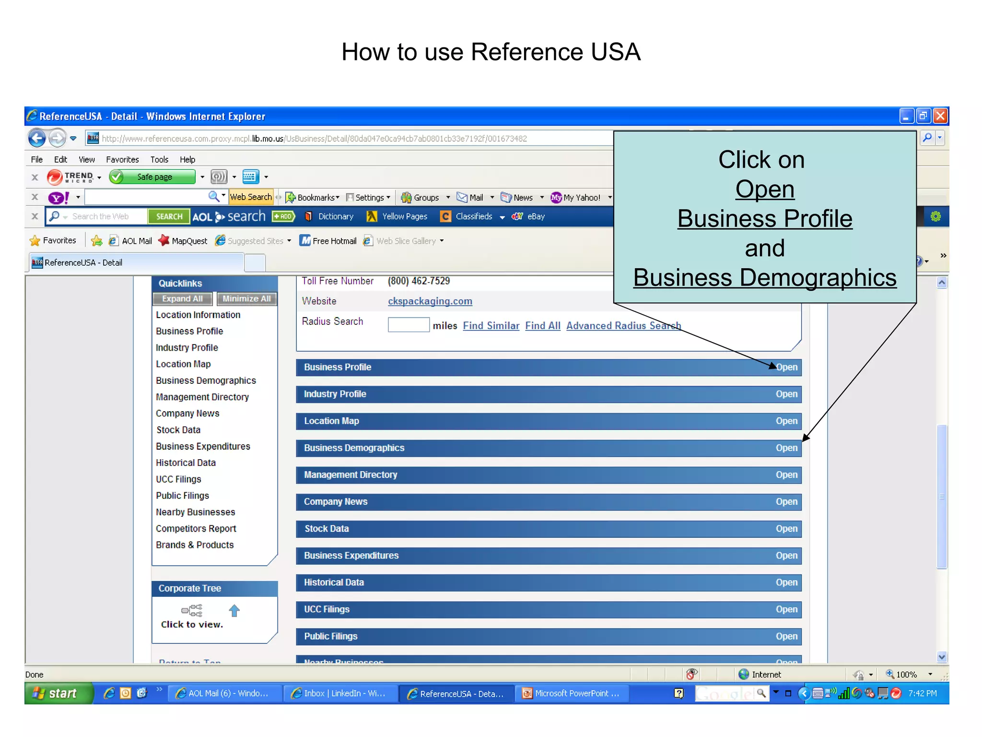Open the Yahoo logo dropdown arrow
The height and width of the screenshot is (737, 982).
78,197
